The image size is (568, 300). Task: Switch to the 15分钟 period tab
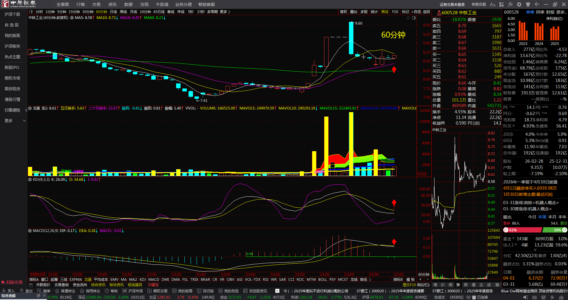(74, 12)
